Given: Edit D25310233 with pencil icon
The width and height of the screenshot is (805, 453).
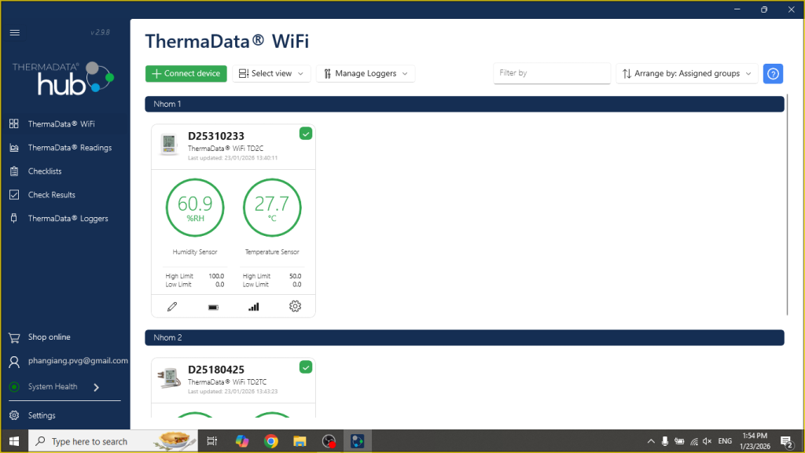Looking at the screenshot, I should tap(172, 307).
